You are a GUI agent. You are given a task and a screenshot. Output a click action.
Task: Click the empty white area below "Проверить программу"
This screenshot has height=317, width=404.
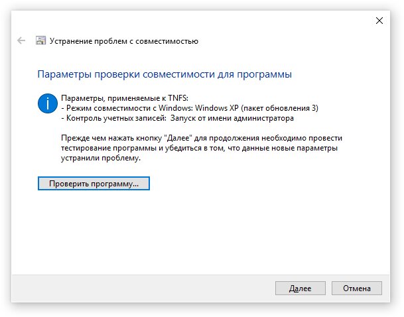[180, 231]
